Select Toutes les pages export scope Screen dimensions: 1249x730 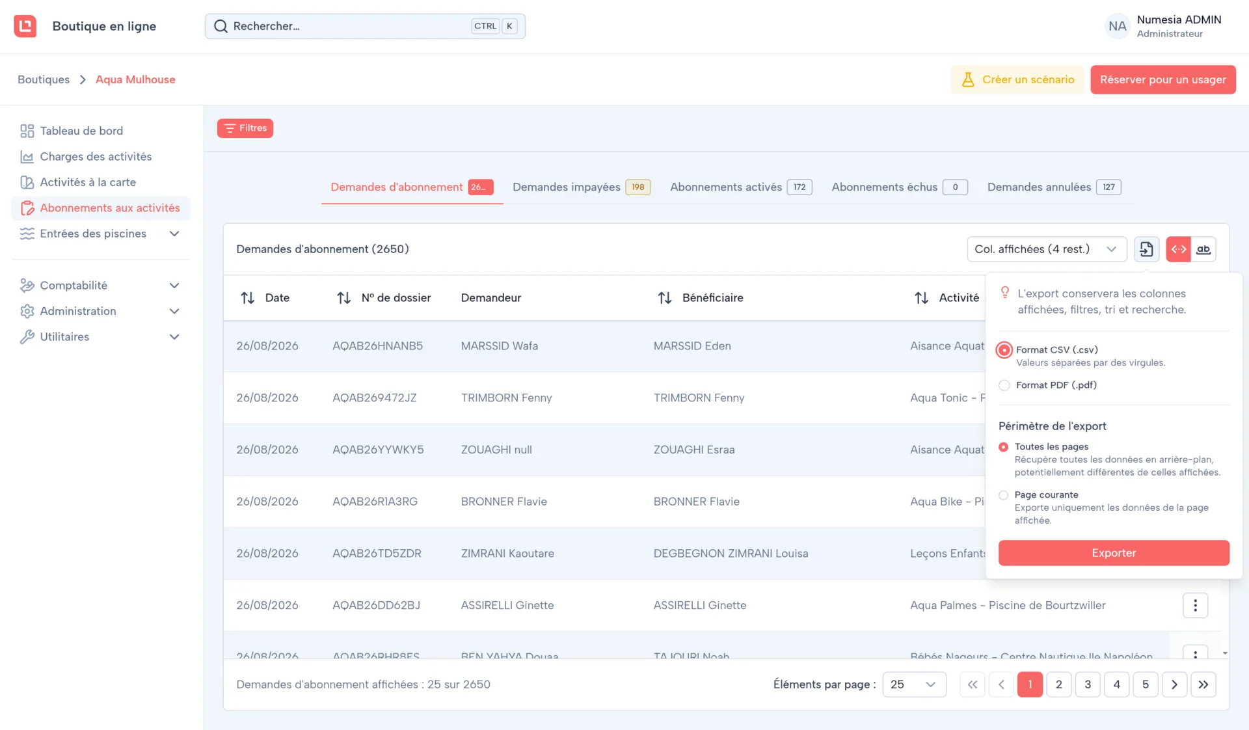(x=1003, y=447)
